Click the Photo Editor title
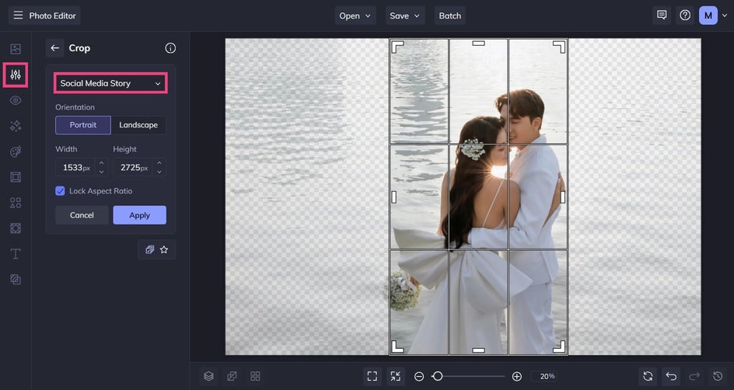The height and width of the screenshot is (390, 734). click(52, 16)
